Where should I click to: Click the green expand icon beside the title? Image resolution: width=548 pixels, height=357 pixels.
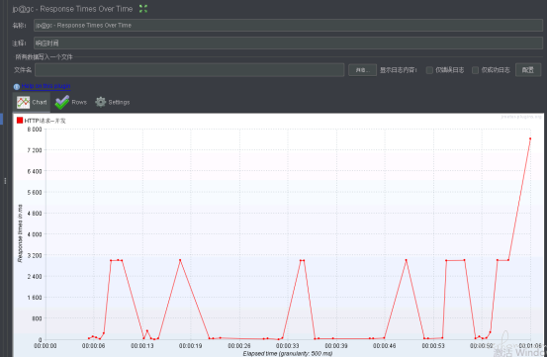point(143,9)
